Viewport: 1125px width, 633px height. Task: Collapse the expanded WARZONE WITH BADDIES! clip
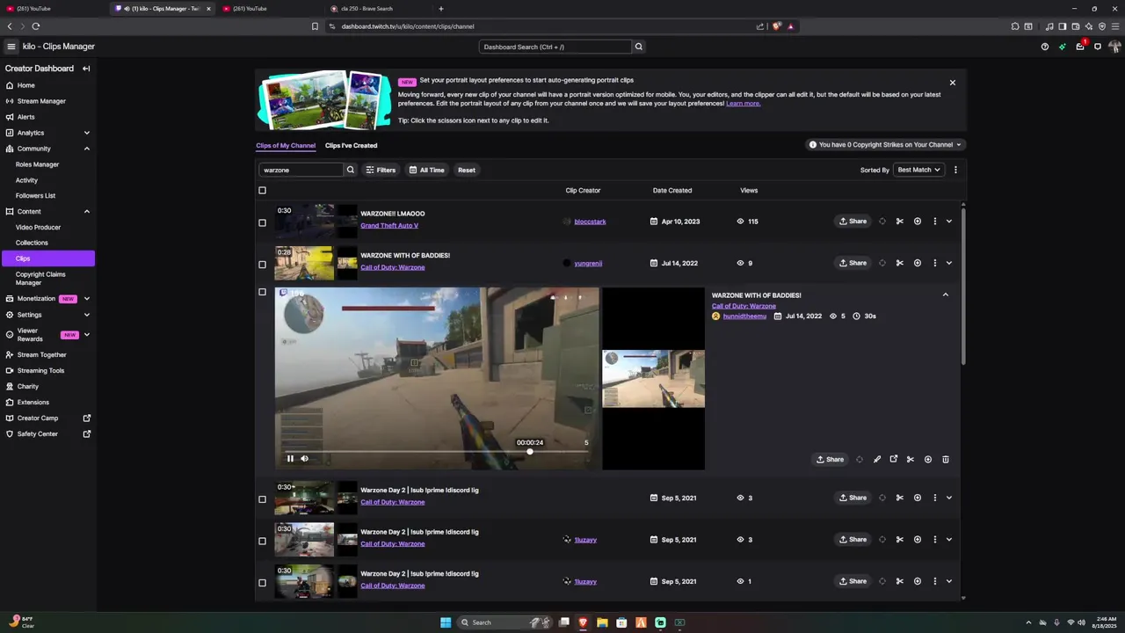coord(946,295)
